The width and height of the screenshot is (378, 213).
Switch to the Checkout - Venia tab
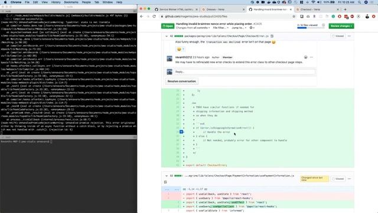click(x=317, y=9)
